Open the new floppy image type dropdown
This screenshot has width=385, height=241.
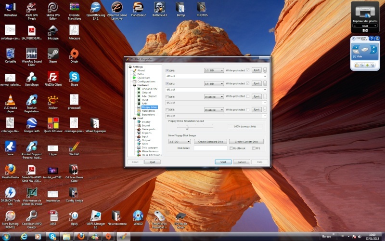(180, 142)
